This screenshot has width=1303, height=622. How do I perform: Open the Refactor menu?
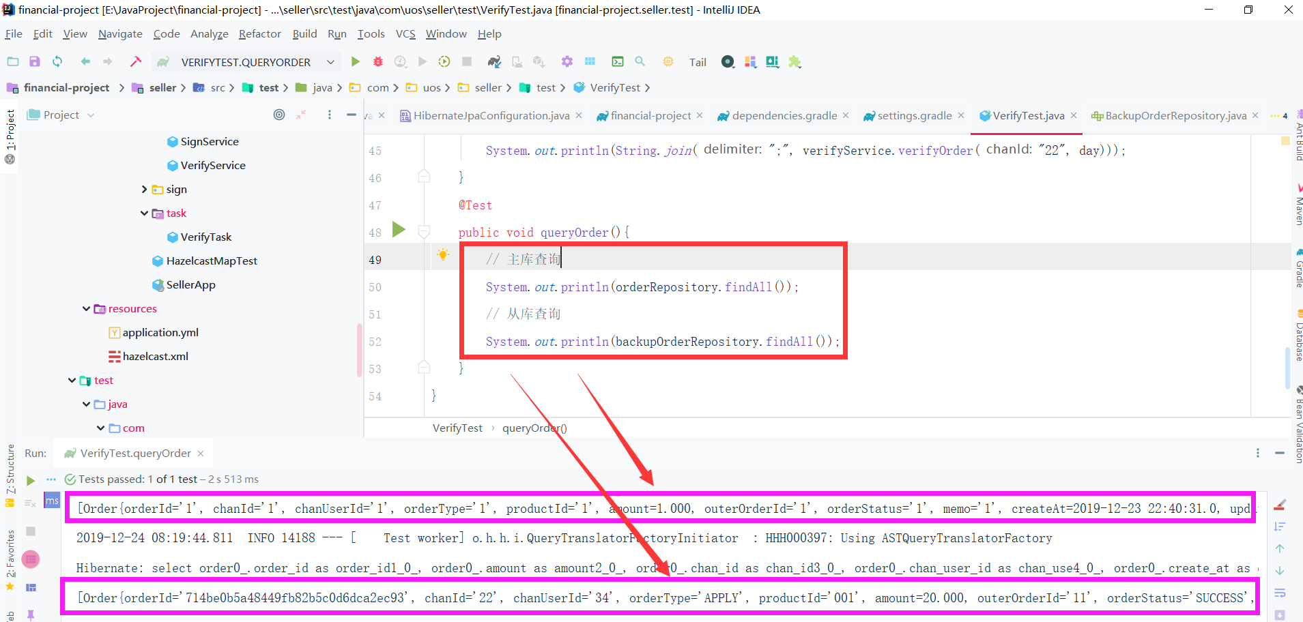(x=259, y=33)
